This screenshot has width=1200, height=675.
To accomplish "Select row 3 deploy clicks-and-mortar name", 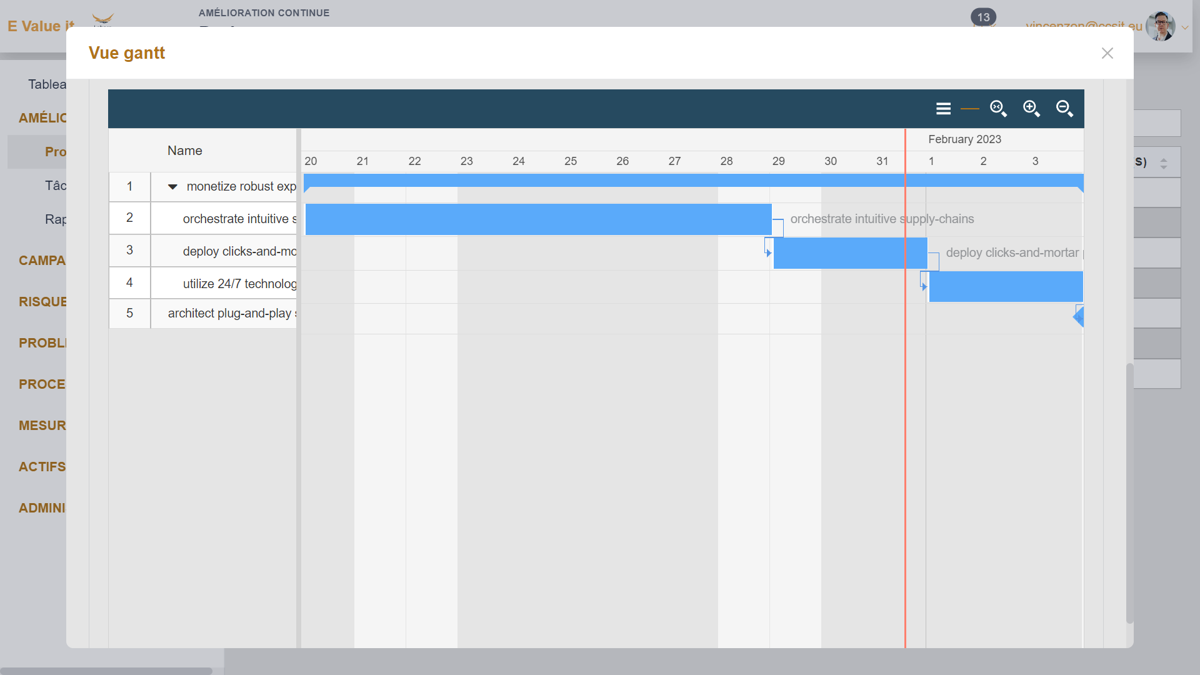I will coord(239,251).
